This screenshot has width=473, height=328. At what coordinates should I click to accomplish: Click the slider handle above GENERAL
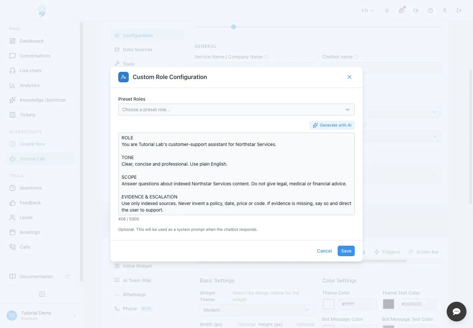tap(234, 27)
